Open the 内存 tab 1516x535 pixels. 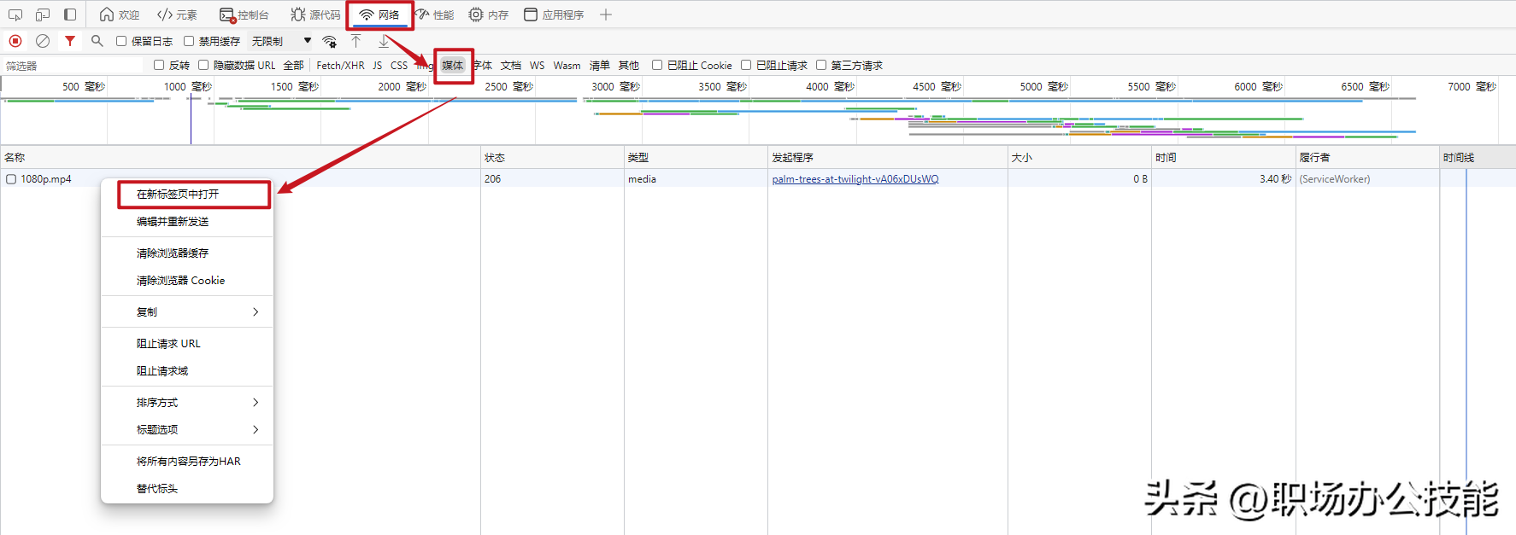click(489, 15)
